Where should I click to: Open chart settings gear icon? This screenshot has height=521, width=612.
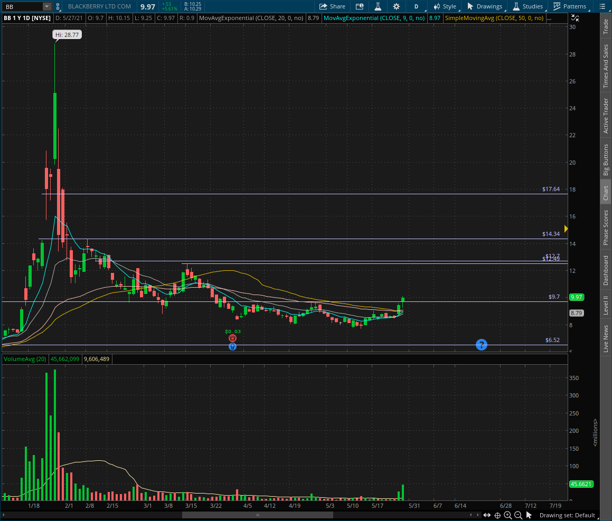point(396,6)
